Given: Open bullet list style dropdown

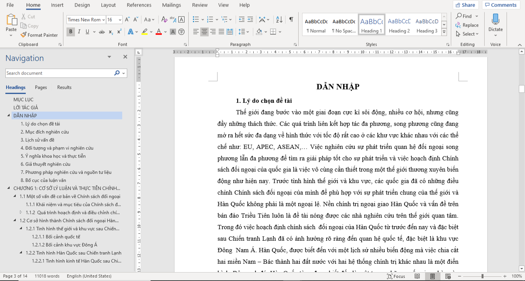Looking at the screenshot, I should tap(202, 20).
